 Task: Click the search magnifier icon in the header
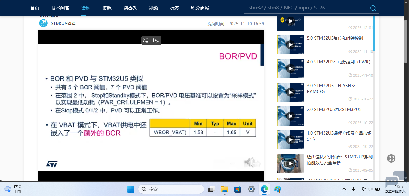373,8
